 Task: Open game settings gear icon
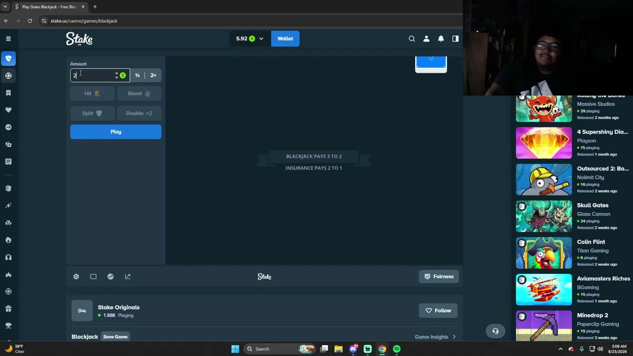point(76,276)
